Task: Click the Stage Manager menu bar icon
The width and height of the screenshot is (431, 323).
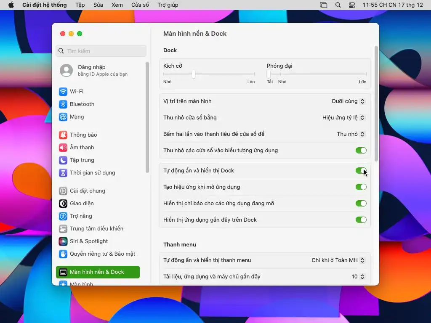Action: click(x=324, y=5)
